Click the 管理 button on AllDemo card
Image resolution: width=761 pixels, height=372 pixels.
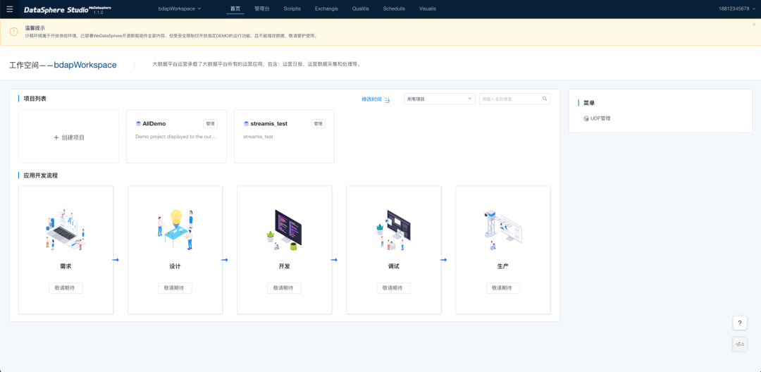pyautogui.click(x=210, y=123)
